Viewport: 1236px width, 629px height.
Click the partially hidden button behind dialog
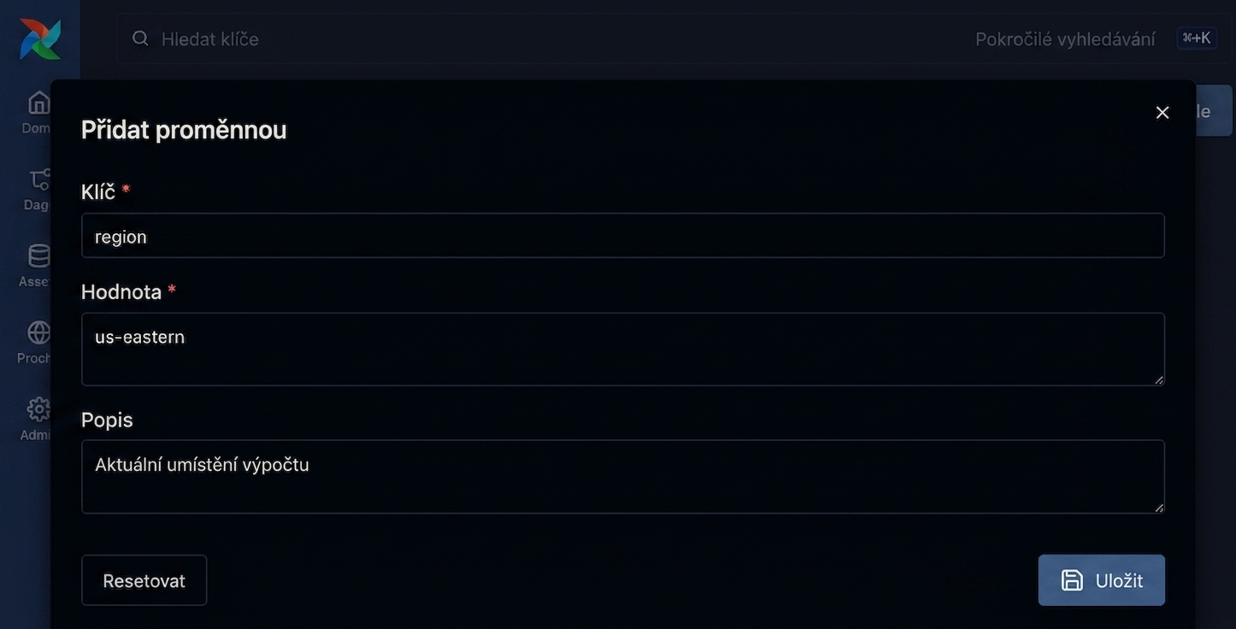[1214, 111]
